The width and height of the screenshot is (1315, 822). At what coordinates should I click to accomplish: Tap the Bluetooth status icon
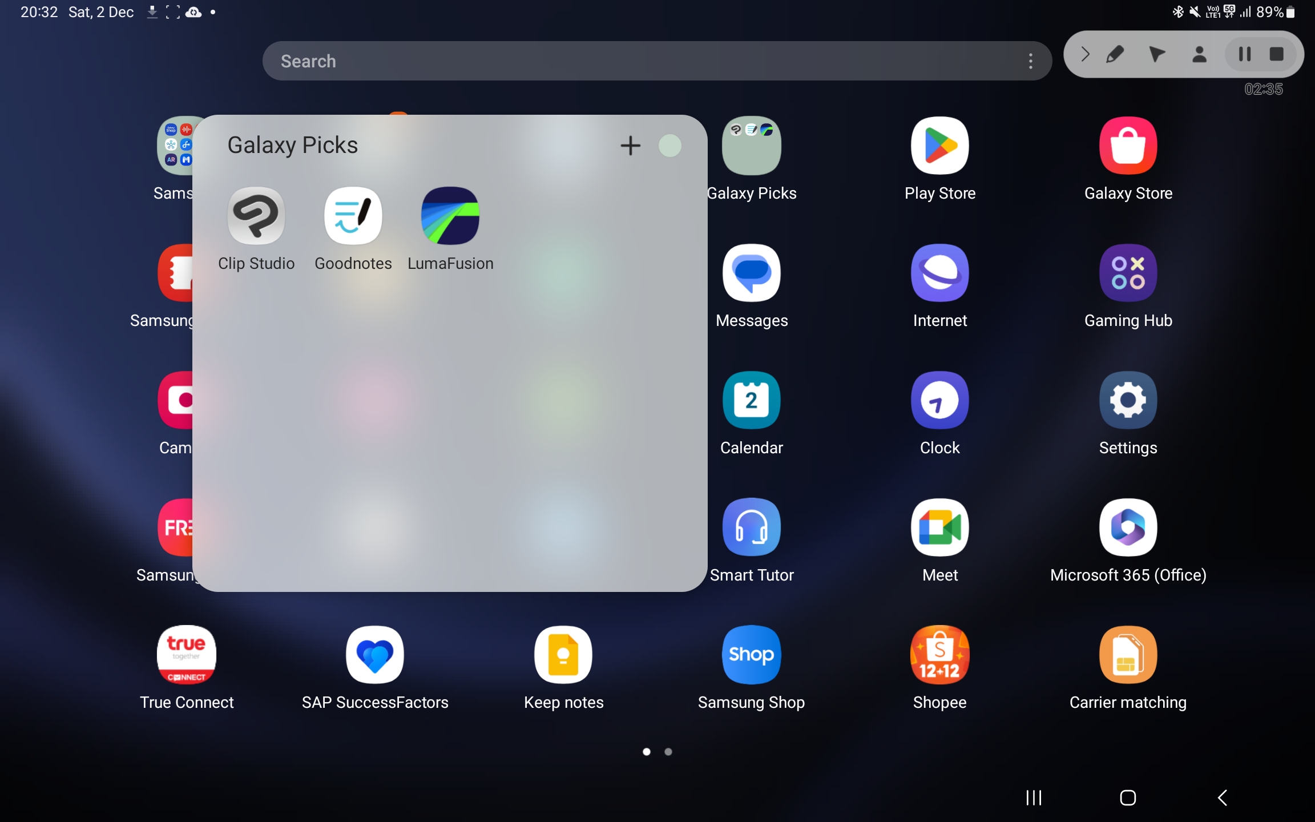(1178, 12)
